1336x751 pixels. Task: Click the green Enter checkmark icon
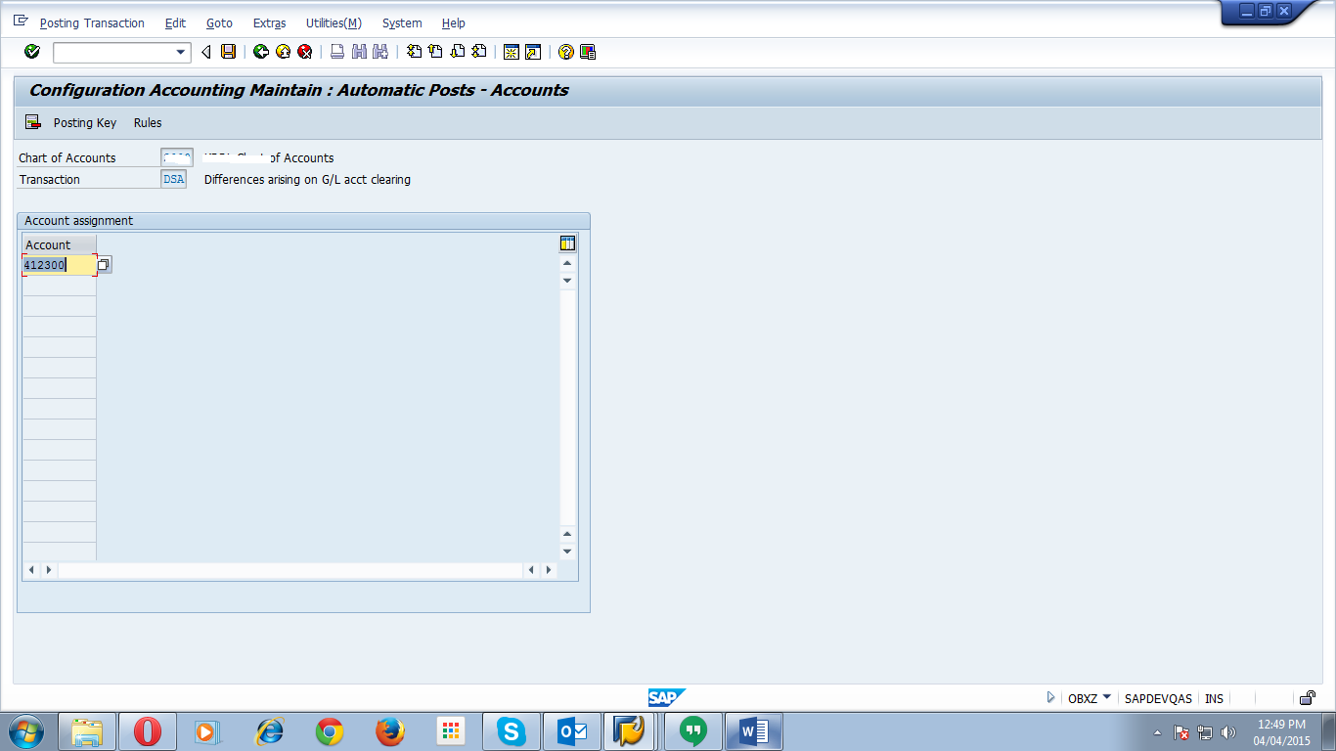(29, 51)
